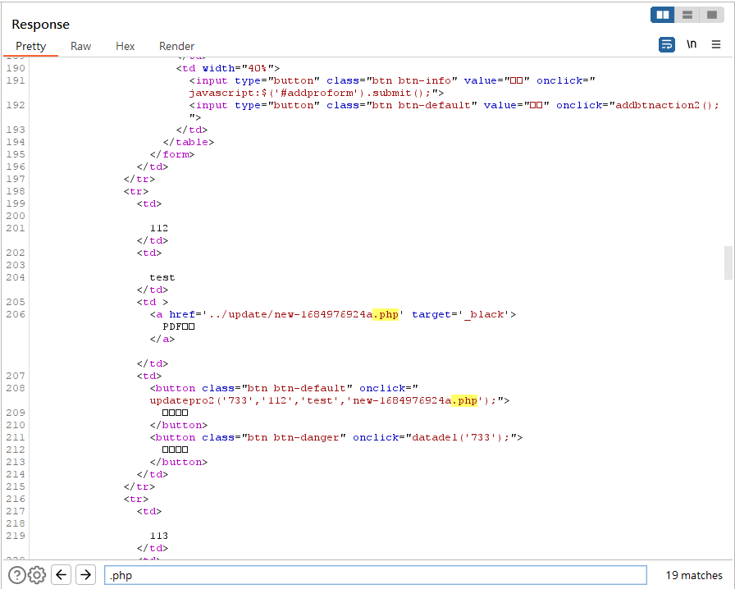Select the top-bottom split layout icon

[687, 15]
